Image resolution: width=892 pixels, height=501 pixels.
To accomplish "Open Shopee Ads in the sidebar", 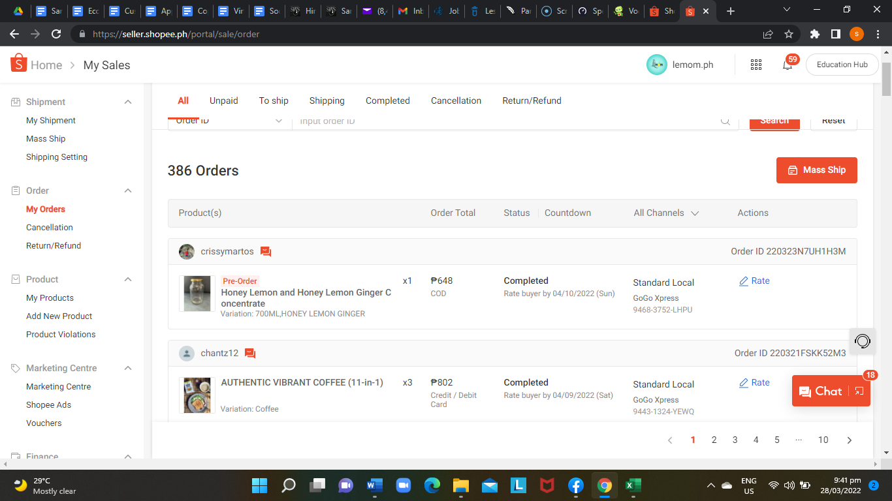I will [x=49, y=404].
